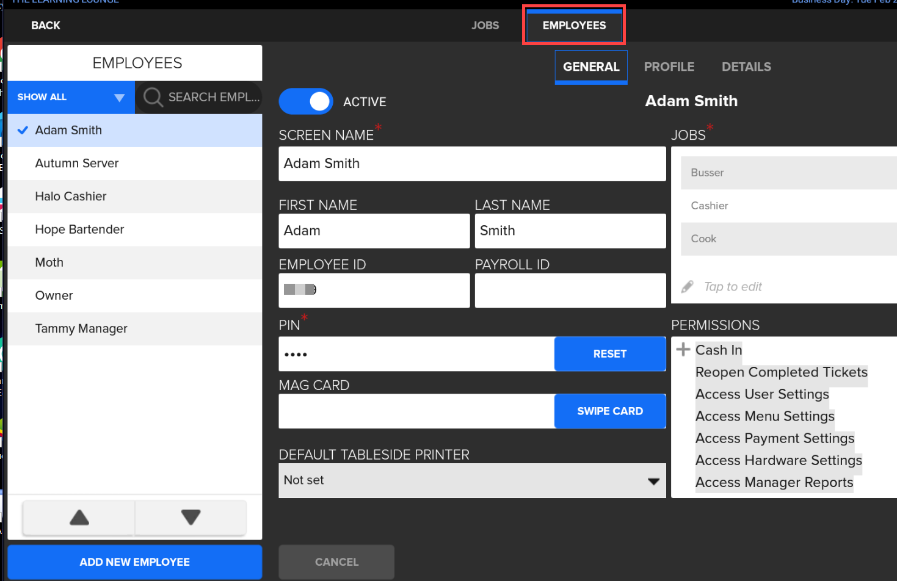Click the plus icon next to Cash In

coord(683,349)
